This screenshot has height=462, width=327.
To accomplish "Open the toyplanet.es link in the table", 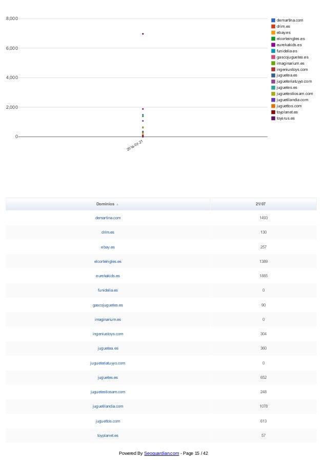I will 108,436.
